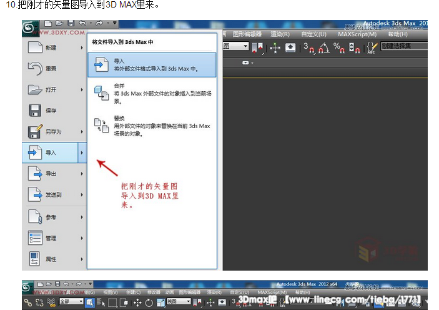The height and width of the screenshot is (310, 439).
Task: Expand the 新建 submenu arrow
Action: tap(82, 47)
